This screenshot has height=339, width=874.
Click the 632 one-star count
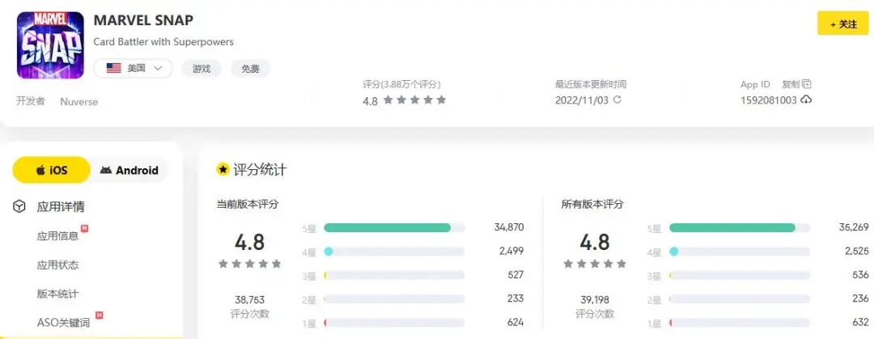click(860, 322)
